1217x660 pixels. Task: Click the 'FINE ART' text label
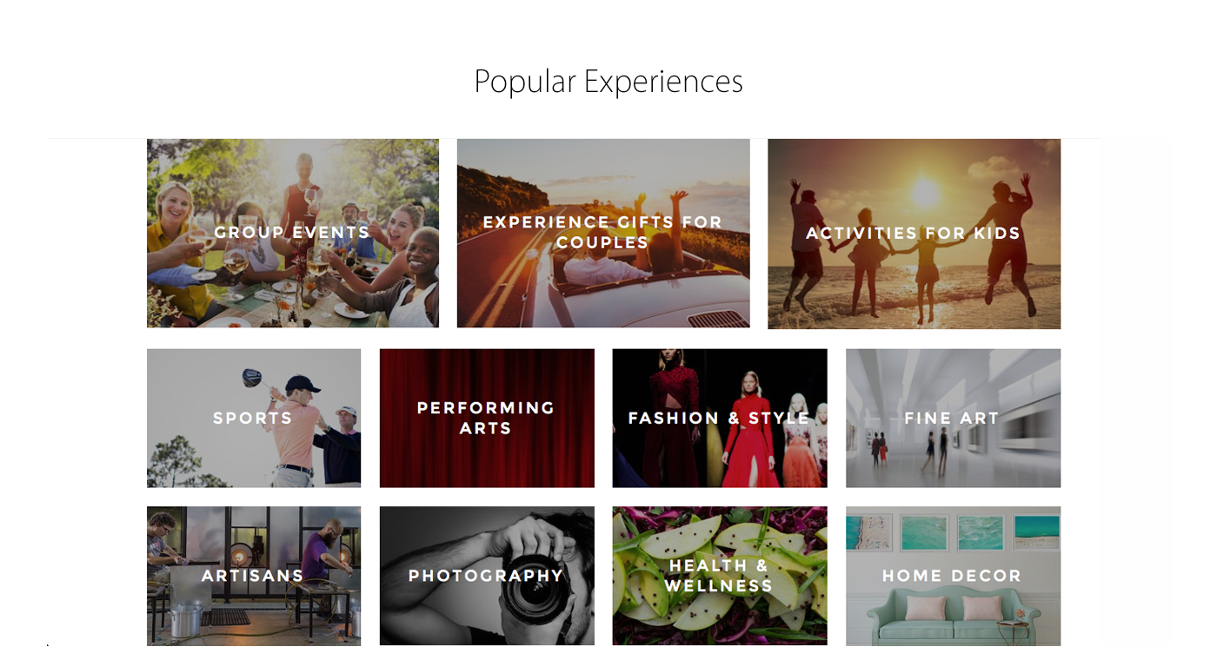(952, 418)
